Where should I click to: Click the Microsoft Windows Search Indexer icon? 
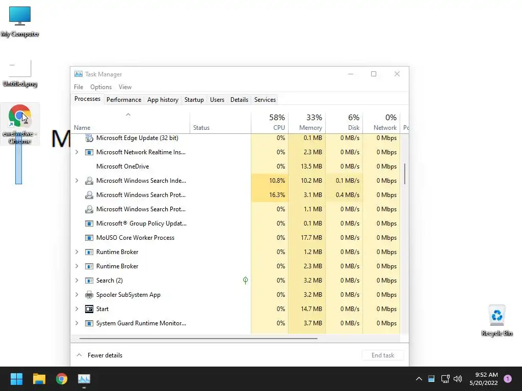(x=89, y=181)
